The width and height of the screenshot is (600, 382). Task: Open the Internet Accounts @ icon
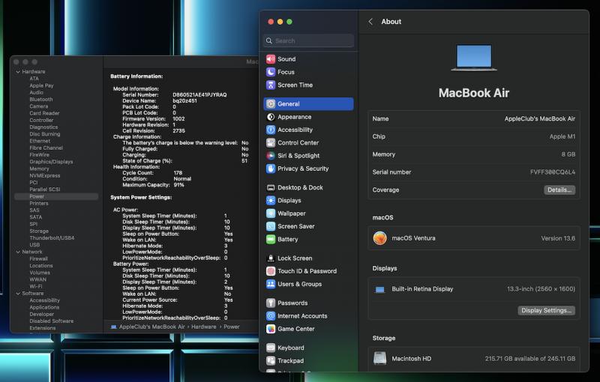[x=271, y=316]
